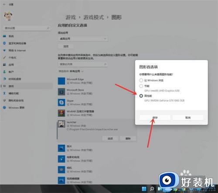Go to 游戏 breadcrumb
Screen dimensions: 218x193
tap(71, 17)
